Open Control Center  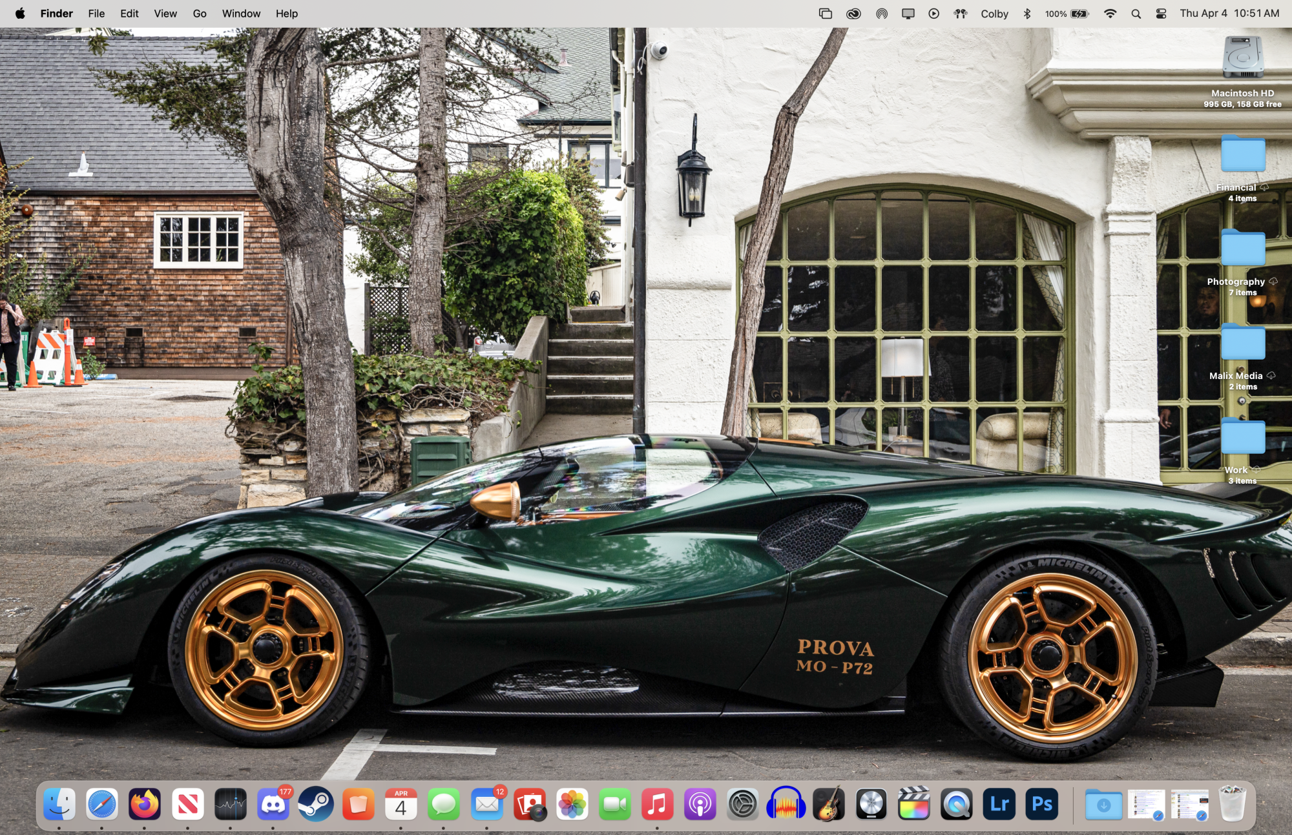coord(1161,14)
